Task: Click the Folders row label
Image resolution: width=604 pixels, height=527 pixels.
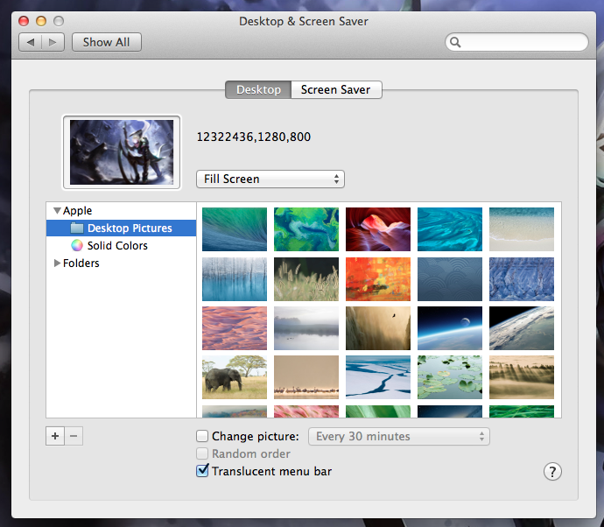Action: (81, 263)
